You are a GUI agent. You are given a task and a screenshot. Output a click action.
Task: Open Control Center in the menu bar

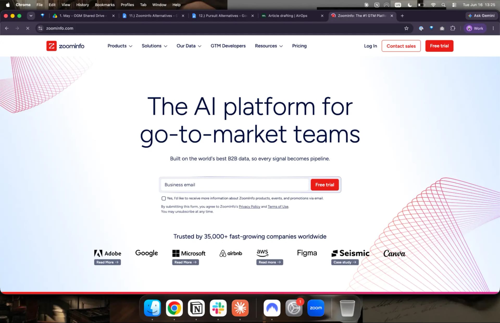click(x=454, y=5)
